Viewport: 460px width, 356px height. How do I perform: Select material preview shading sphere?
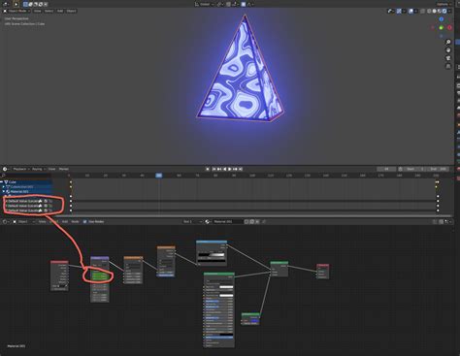pos(440,11)
